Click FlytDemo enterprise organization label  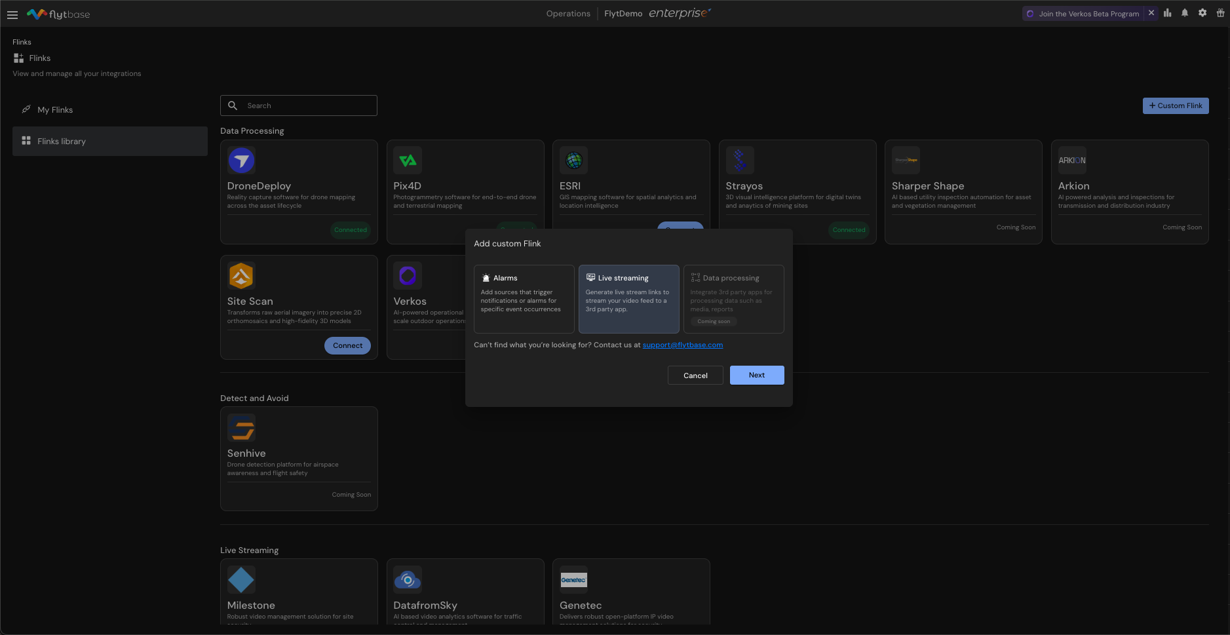click(657, 13)
